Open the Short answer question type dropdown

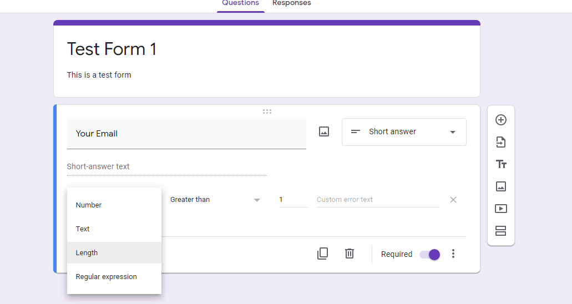point(404,132)
